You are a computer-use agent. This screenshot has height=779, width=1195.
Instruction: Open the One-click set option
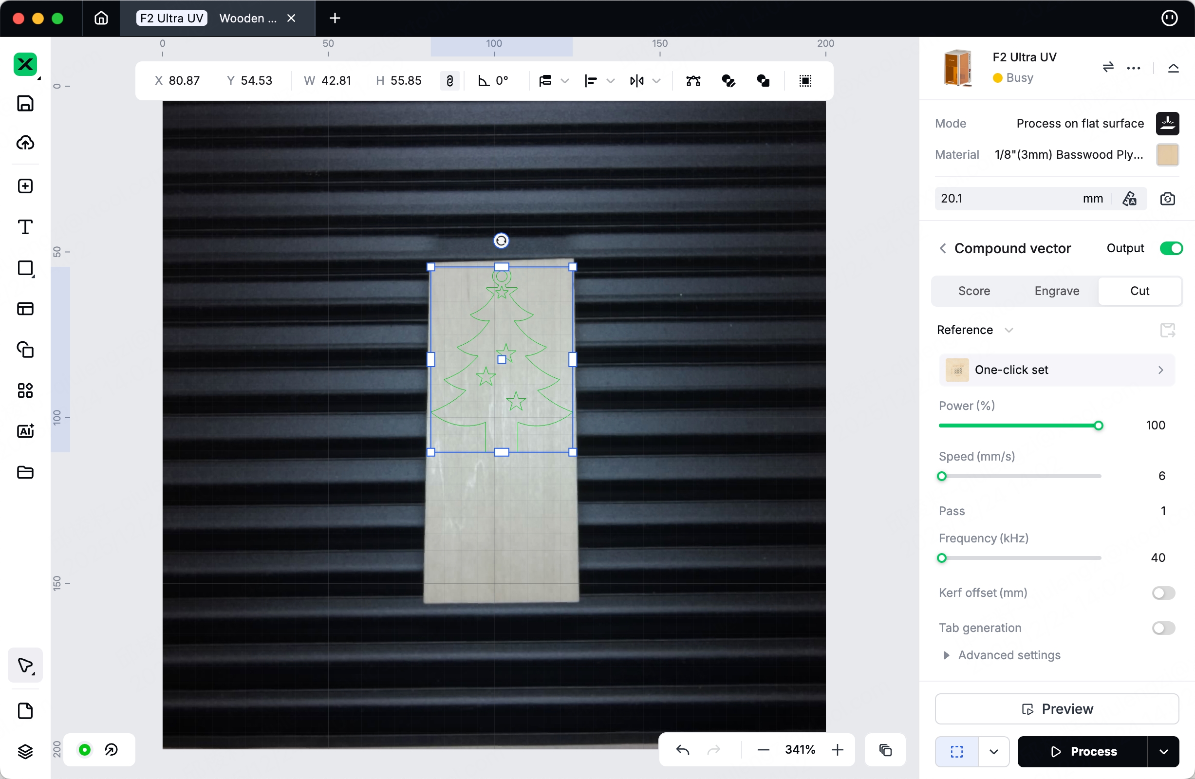(1056, 370)
